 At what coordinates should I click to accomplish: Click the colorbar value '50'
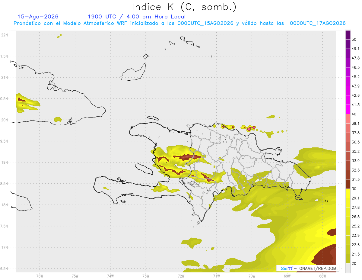(354, 40)
